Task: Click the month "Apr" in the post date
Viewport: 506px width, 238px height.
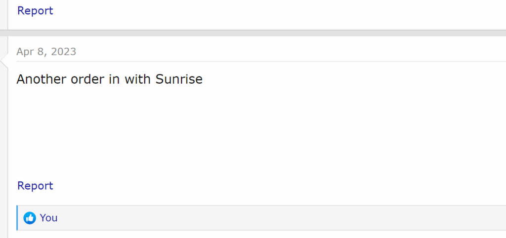Action: [25, 52]
